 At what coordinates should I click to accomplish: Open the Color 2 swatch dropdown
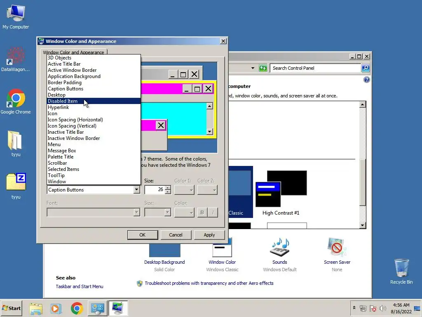coord(207,190)
